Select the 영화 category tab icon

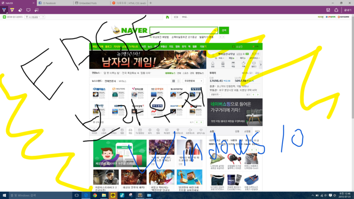click(x=158, y=131)
